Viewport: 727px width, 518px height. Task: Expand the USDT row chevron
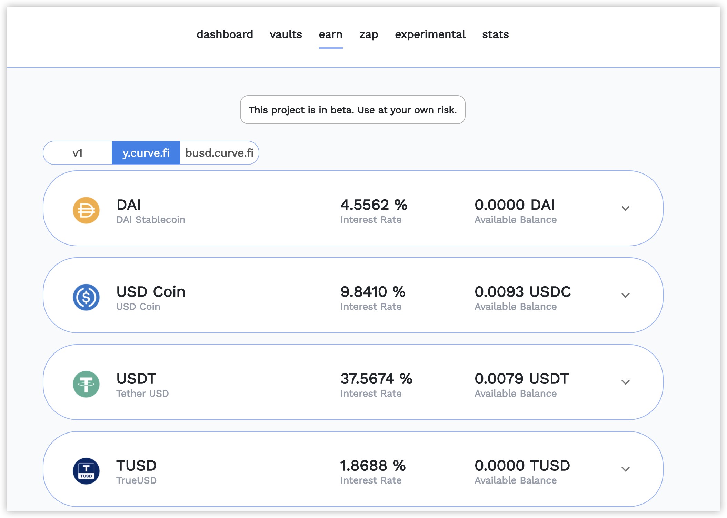pos(626,382)
